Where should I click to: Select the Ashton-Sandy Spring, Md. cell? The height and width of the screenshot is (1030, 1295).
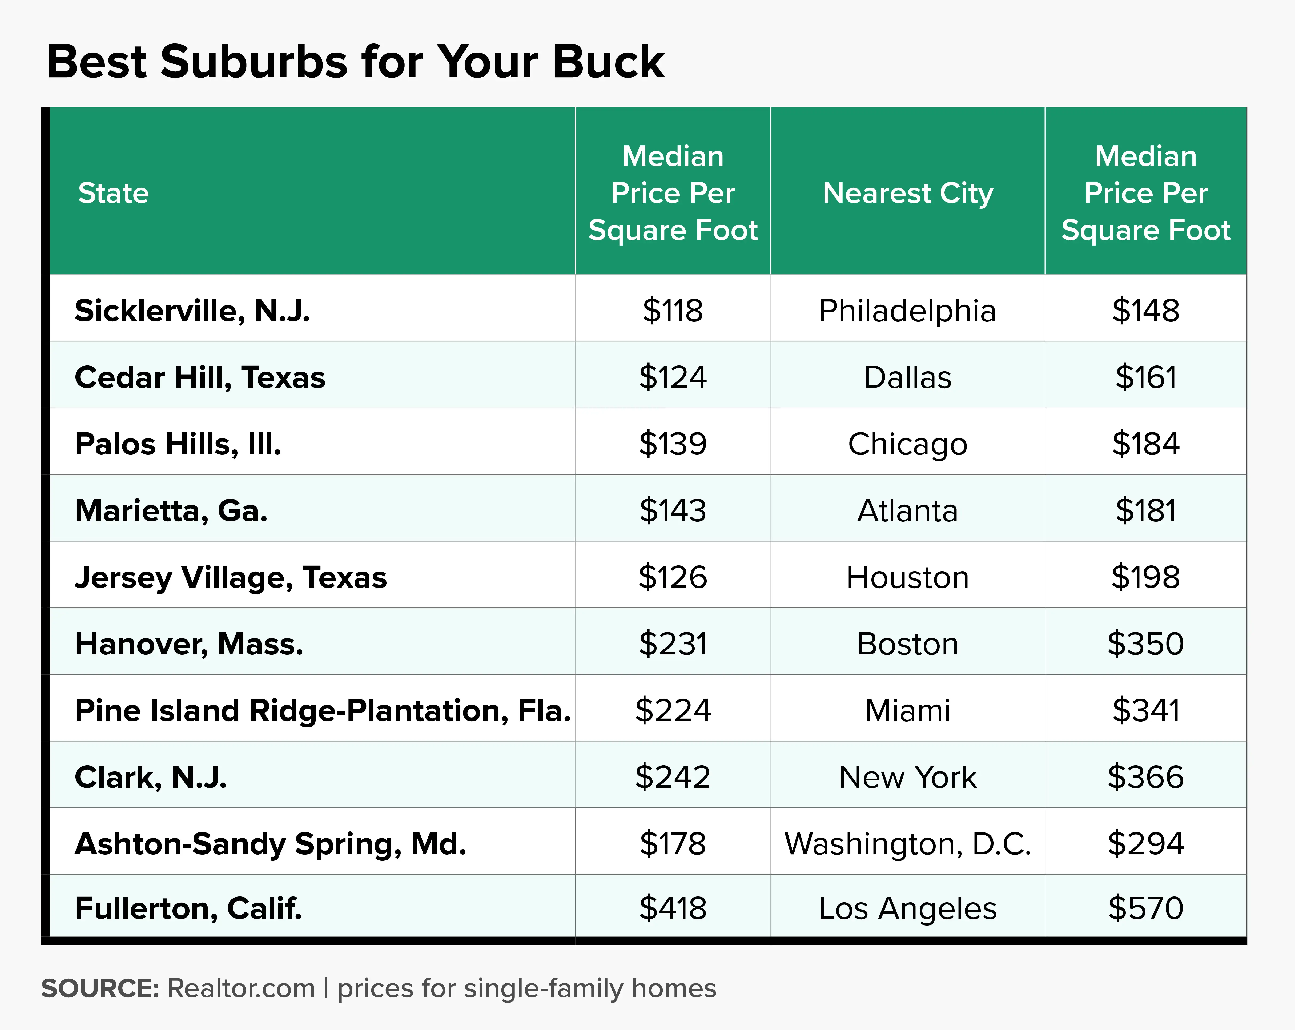point(270,844)
